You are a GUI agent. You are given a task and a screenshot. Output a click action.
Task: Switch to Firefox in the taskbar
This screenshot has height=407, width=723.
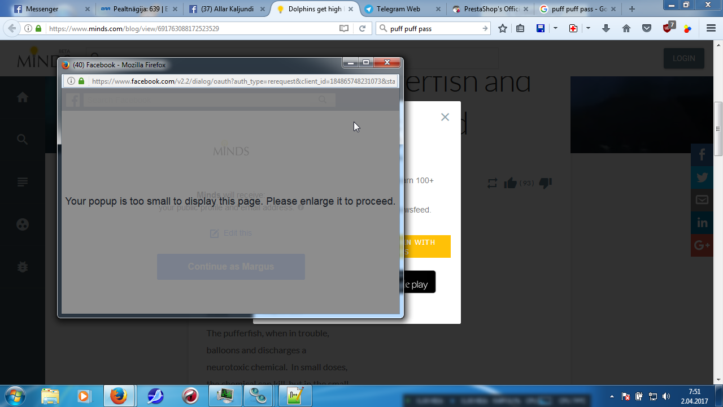click(119, 396)
